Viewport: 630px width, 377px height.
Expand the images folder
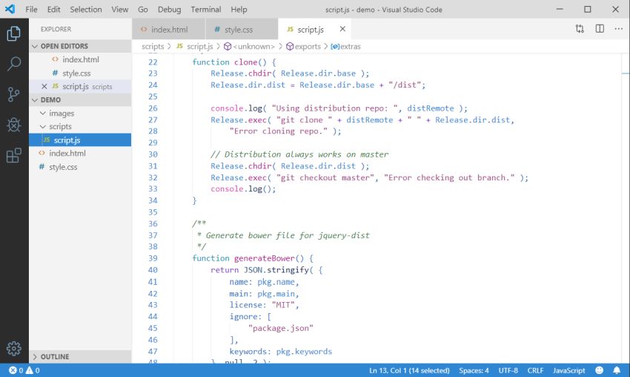[x=62, y=114]
